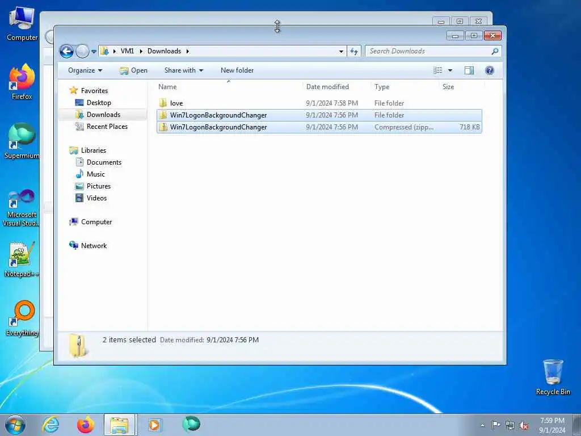Click the network tray icon
The width and height of the screenshot is (581, 436).
(x=510, y=425)
